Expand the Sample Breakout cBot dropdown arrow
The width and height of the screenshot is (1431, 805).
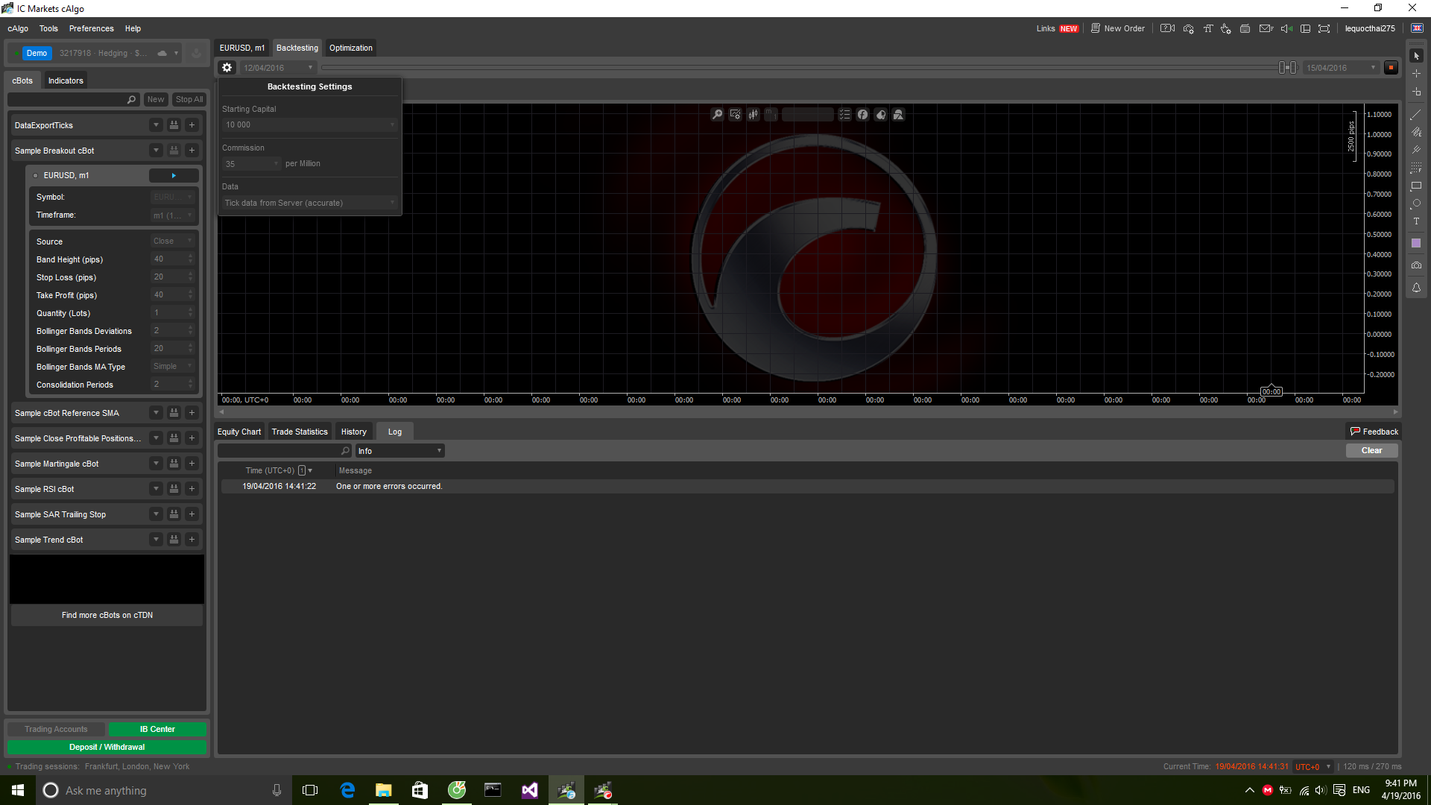[x=156, y=151]
